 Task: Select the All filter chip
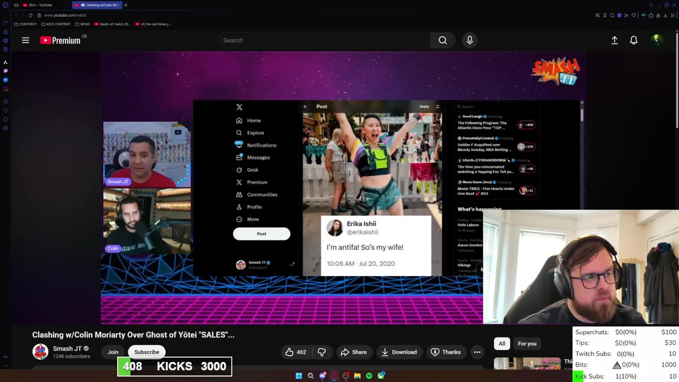coord(502,344)
